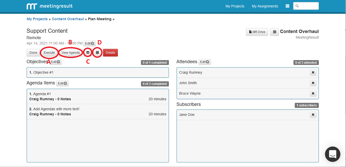Click the View Agenda button
This screenshot has width=346, height=167.
coord(70,53)
